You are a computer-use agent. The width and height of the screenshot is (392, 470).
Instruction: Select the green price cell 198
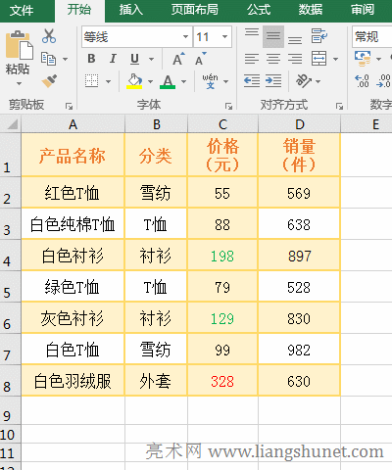(x=222, y=256)
